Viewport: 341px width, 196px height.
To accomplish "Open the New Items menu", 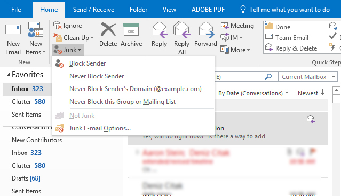I will coord(35,39).
